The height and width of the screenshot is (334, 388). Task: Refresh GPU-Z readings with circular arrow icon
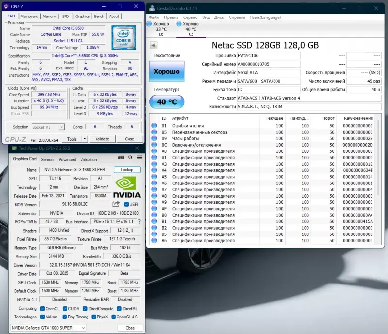tap(130, 157)
